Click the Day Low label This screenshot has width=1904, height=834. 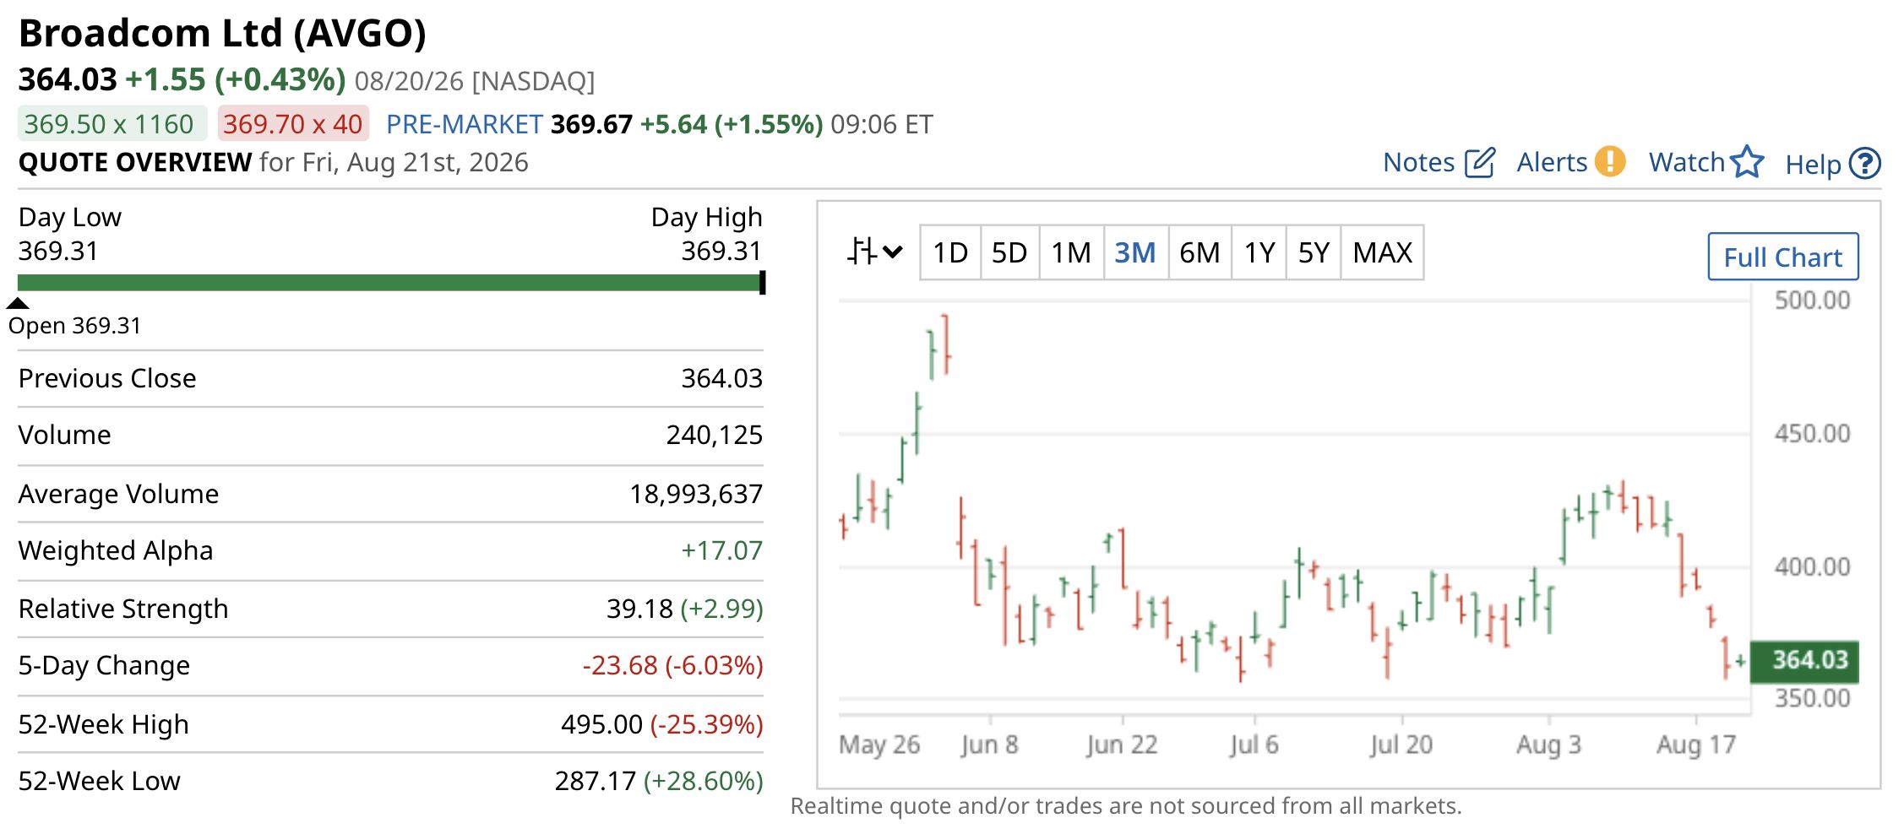(x=69, y=218)
